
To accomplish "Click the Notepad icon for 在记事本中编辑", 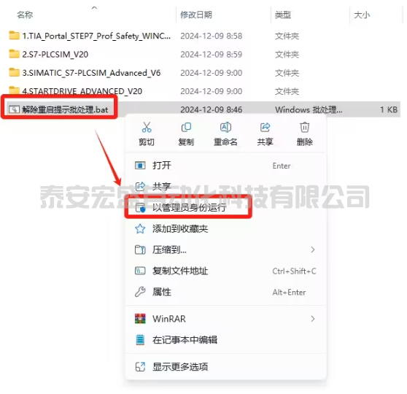I will point(140,340).
